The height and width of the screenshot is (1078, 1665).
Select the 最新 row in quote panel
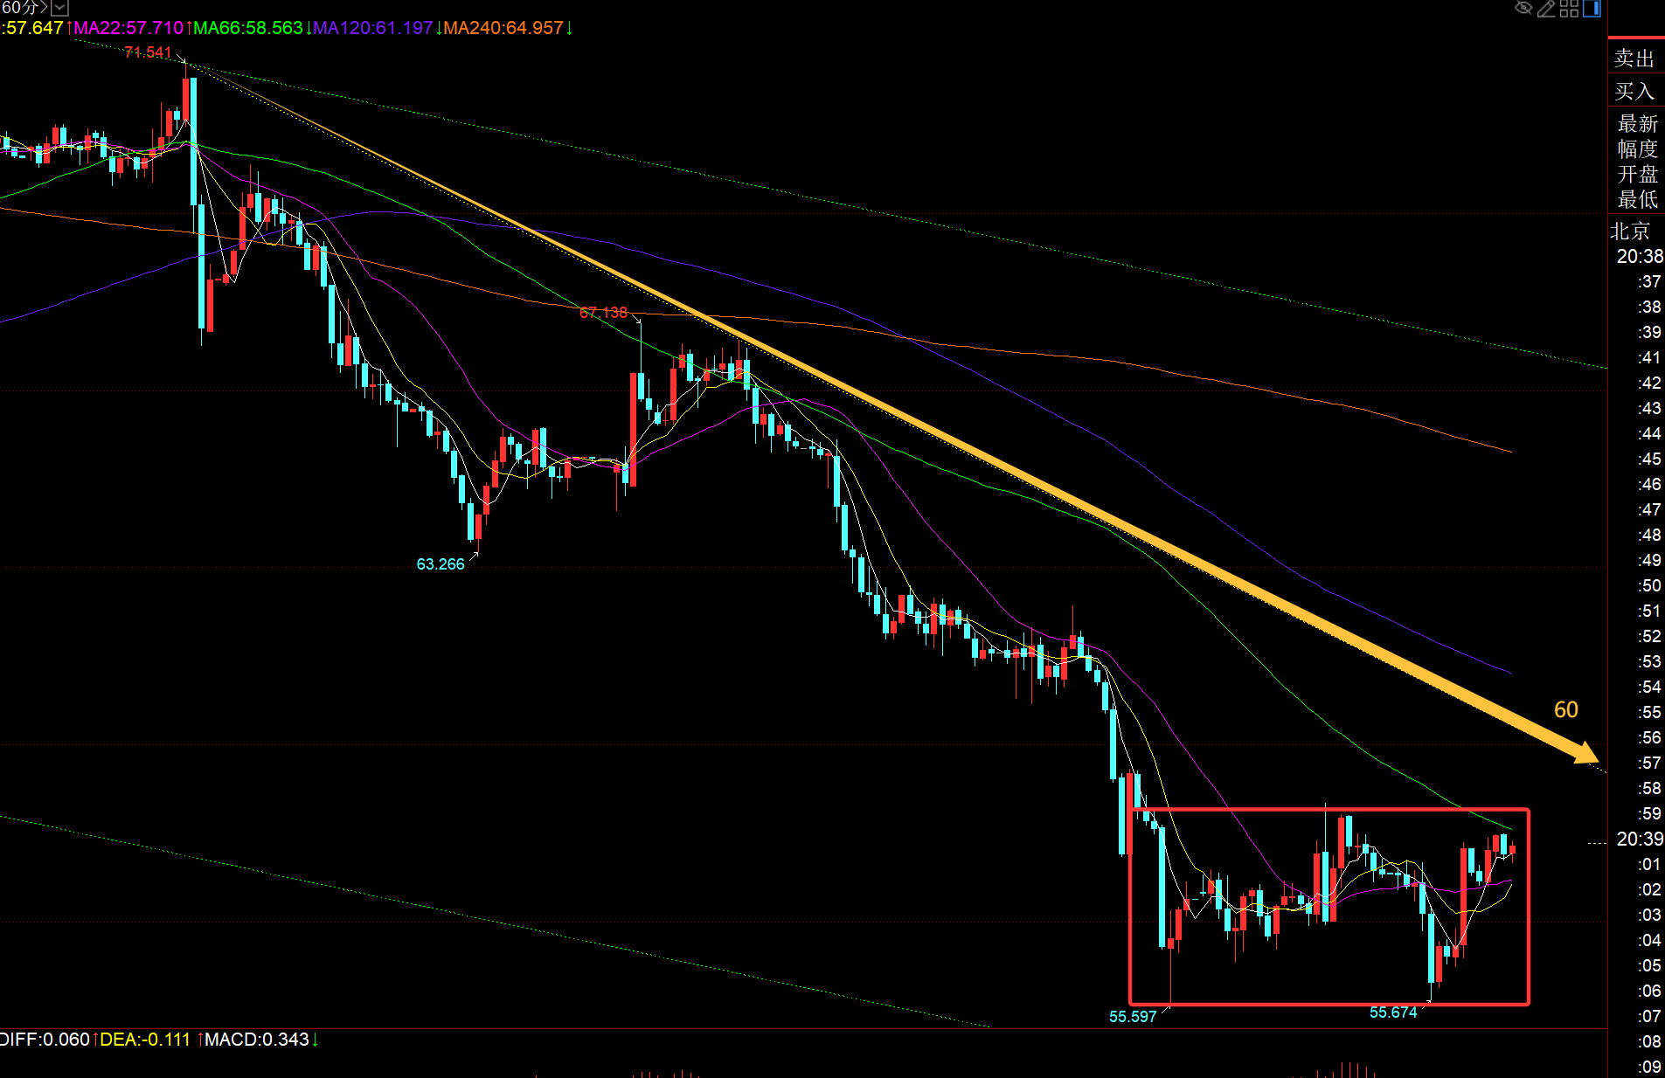1637,123
